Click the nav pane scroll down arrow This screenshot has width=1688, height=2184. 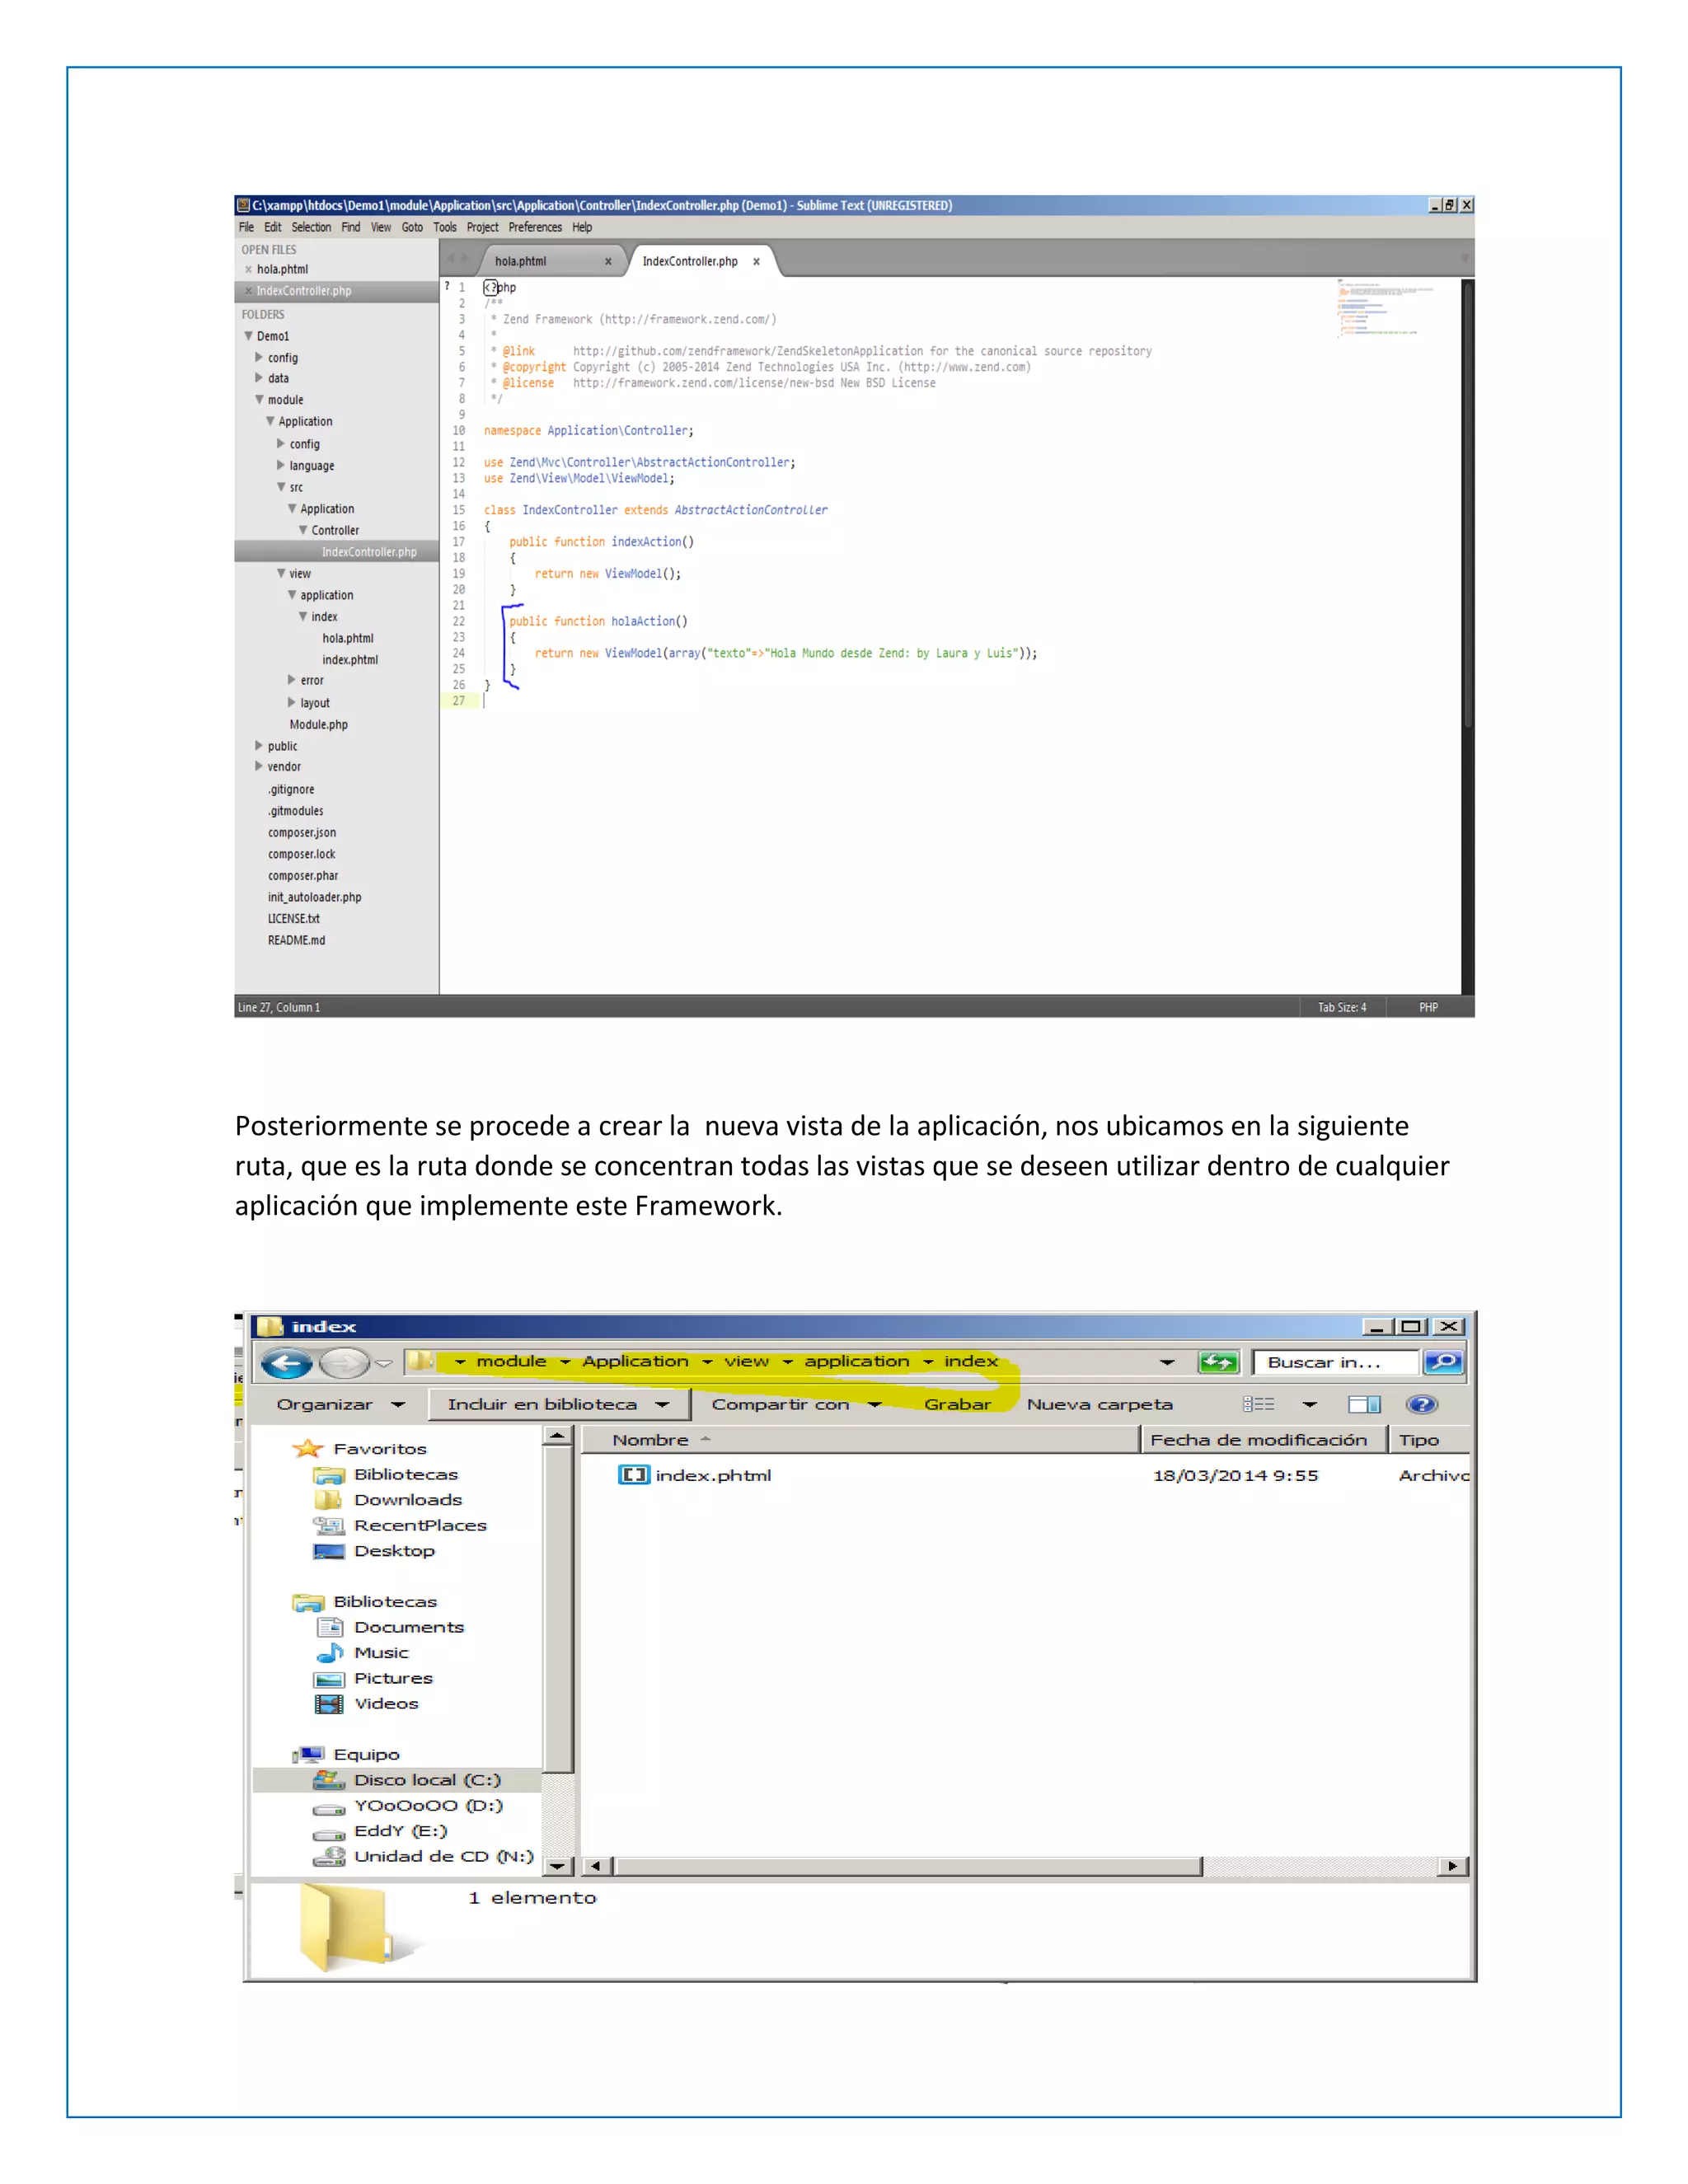557,1866
